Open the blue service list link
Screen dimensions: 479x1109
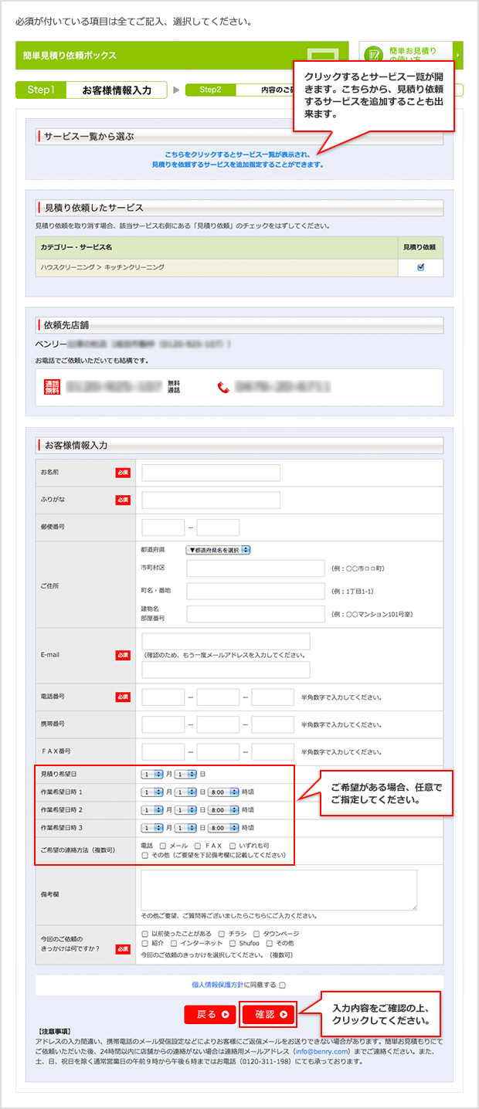pyautogui.click(x=238, y=159)
